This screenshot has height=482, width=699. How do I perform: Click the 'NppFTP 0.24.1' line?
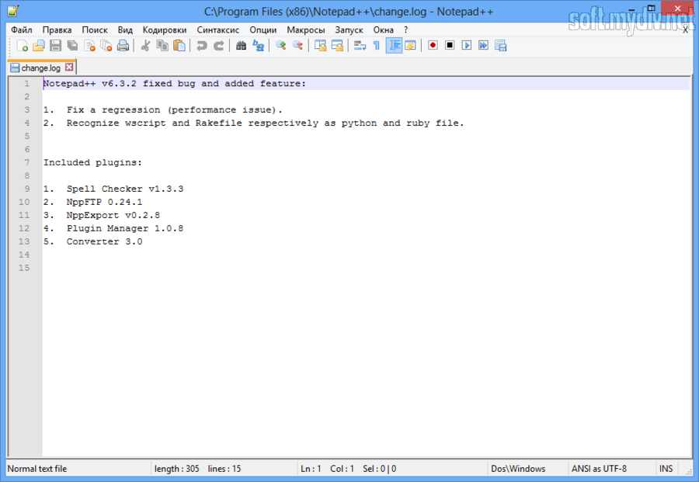pyautogui.click(x=92, y=202)
